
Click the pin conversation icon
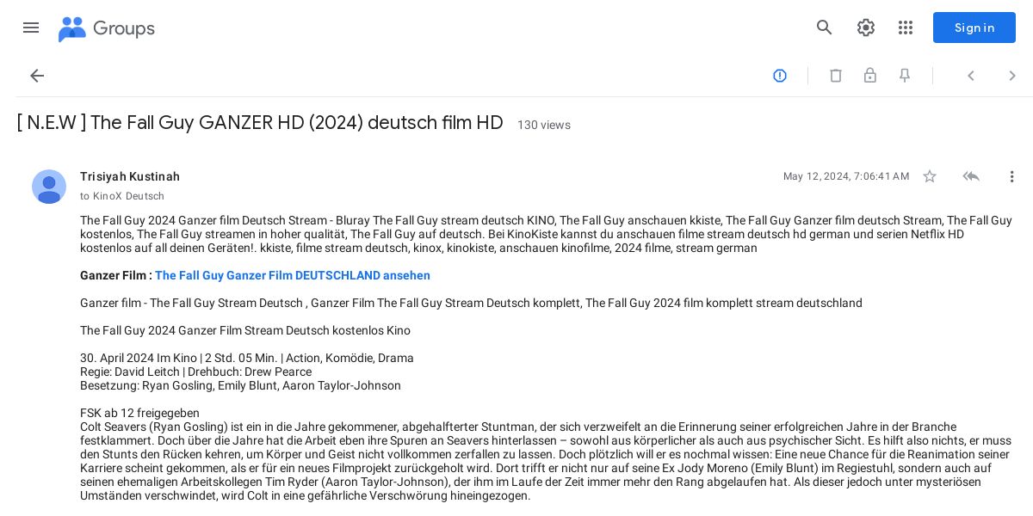pos(905,76)
